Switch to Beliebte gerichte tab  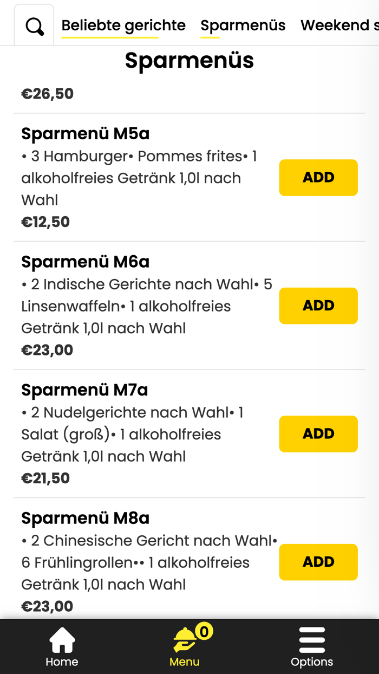(x=123, y=25)
